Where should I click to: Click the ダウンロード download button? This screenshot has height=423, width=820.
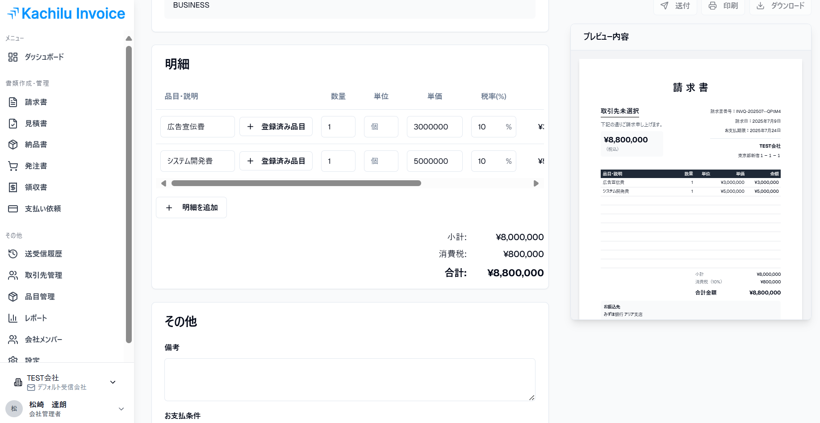tap(780, 6)
